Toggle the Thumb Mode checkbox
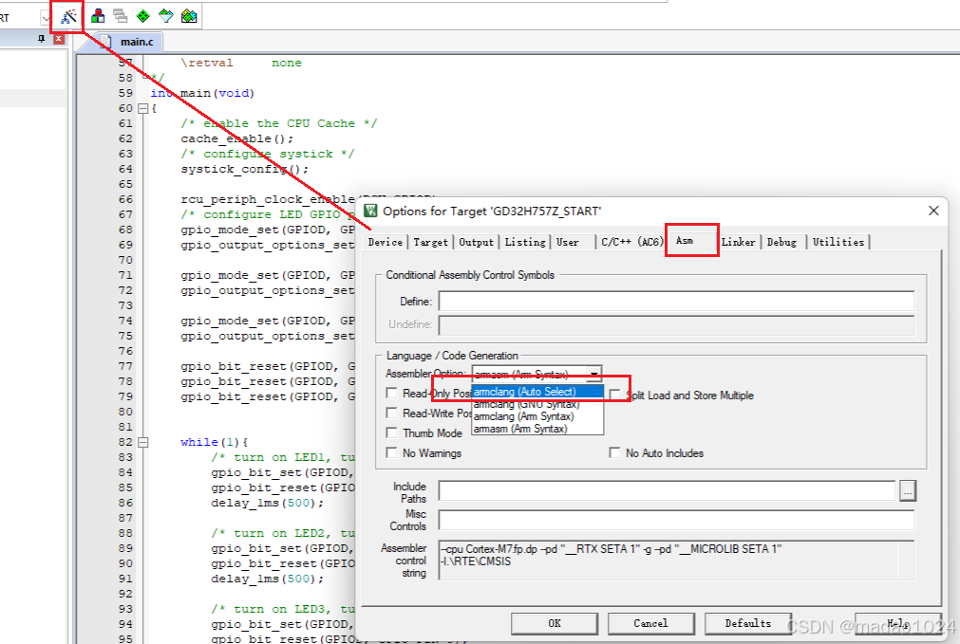This screenshot has height=644, width=960. (x=392, y=433)
